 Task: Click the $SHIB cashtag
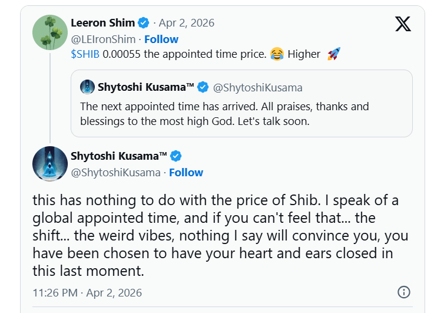[x=85, y=54]
